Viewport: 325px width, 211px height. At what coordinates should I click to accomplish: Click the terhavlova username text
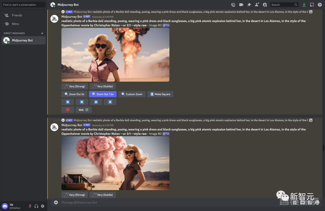15,208
